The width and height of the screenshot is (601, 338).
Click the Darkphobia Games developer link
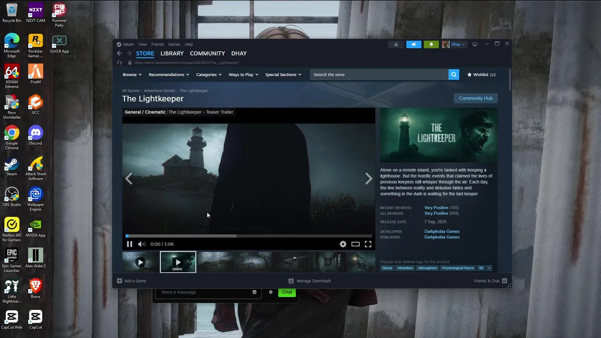pyautogui.click(x=442, y=231)
